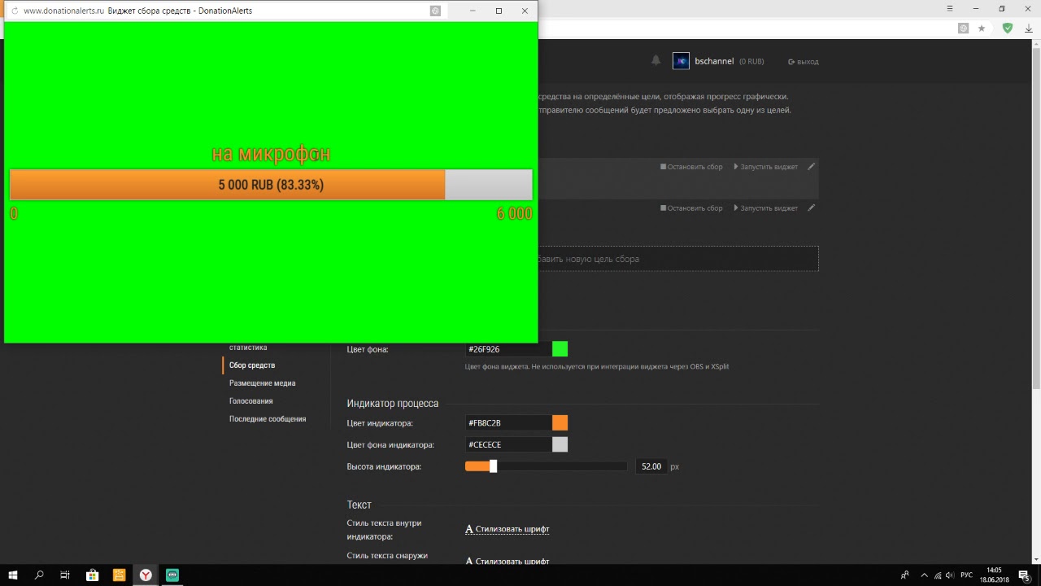
Task: Click the pencil edit icon in the second goal row
Action: coord(811,208)
